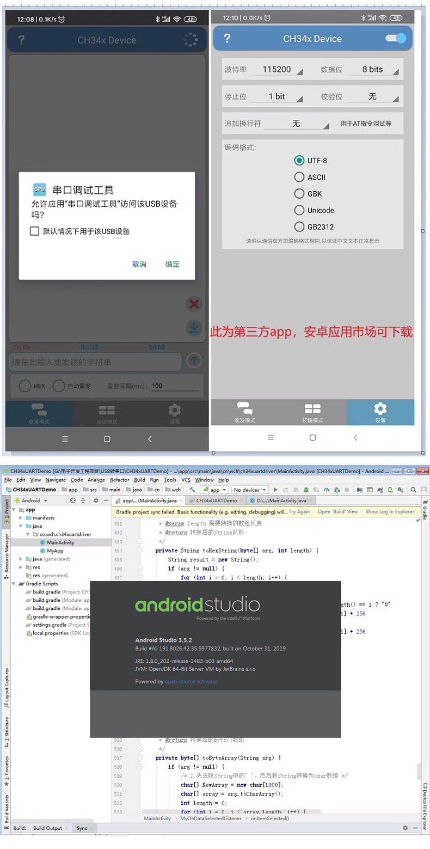Open 数据位 8 bits dropdown
The image size is (430, 849).
coord(372,70)
